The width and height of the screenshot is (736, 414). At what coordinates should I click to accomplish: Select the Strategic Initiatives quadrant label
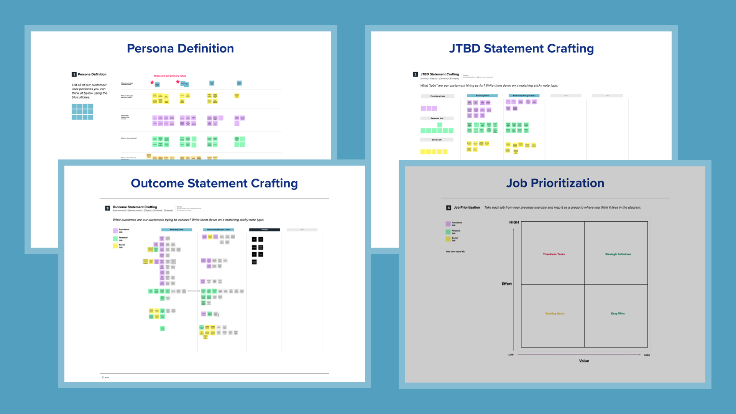tap(618, 254)
